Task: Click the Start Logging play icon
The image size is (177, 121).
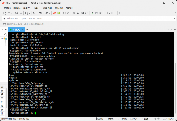Action: point(92,13)
